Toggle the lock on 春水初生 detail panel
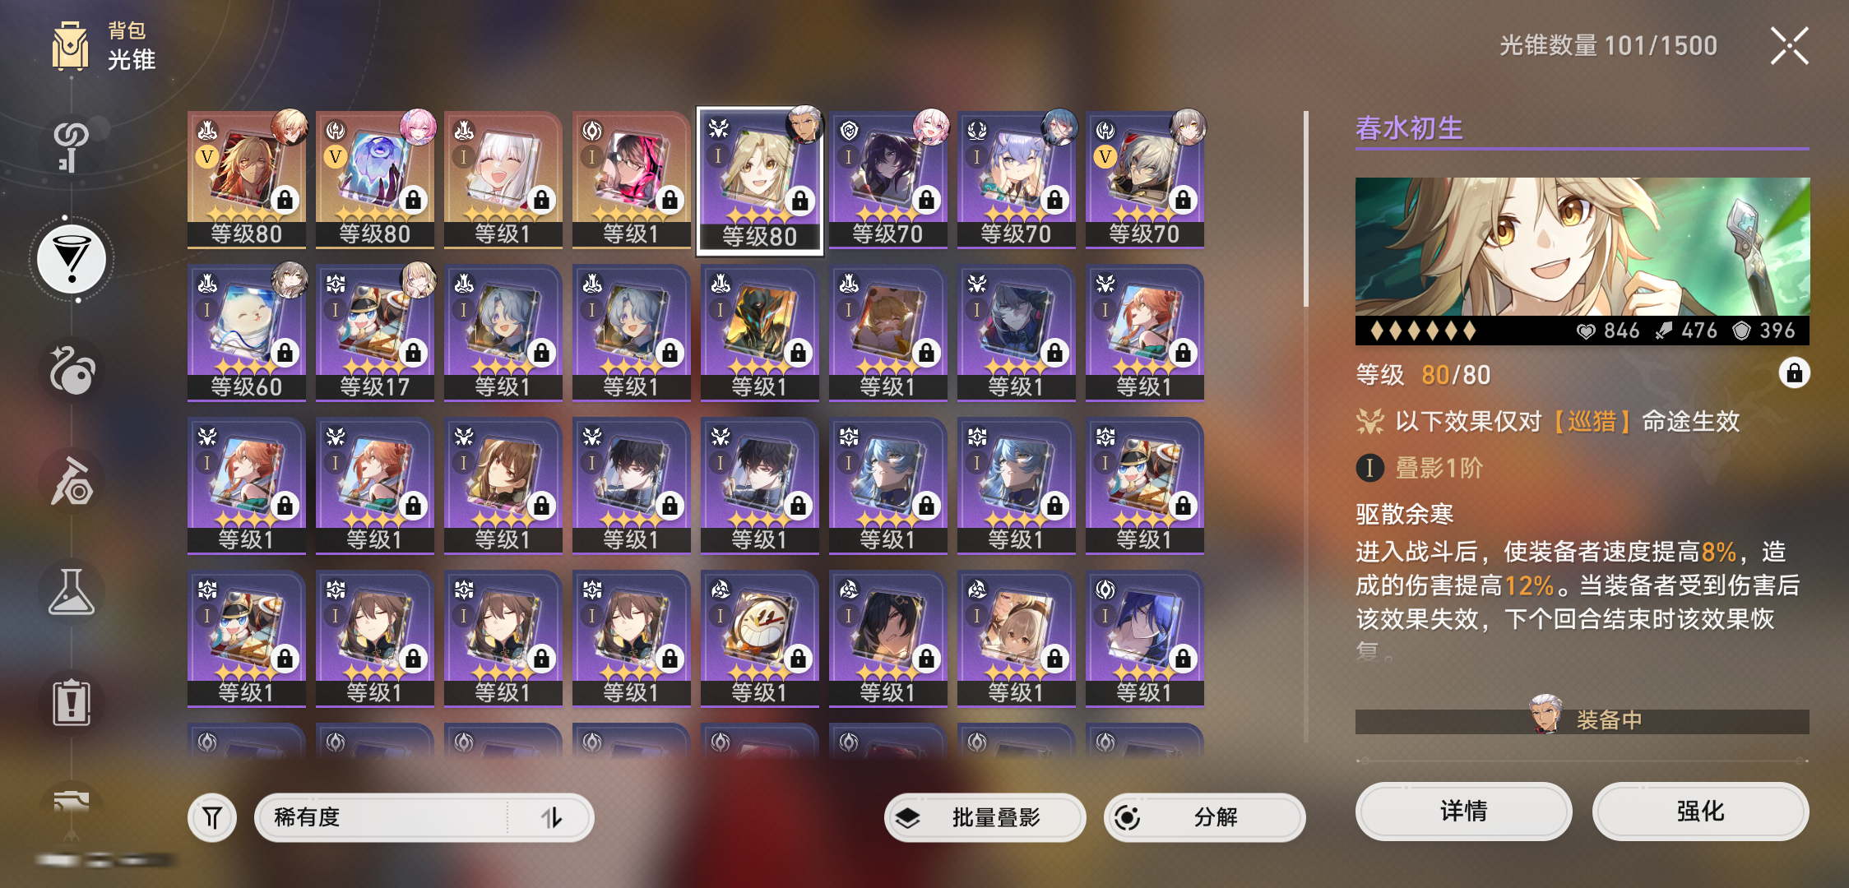1849x888 pixels. 1794,373
